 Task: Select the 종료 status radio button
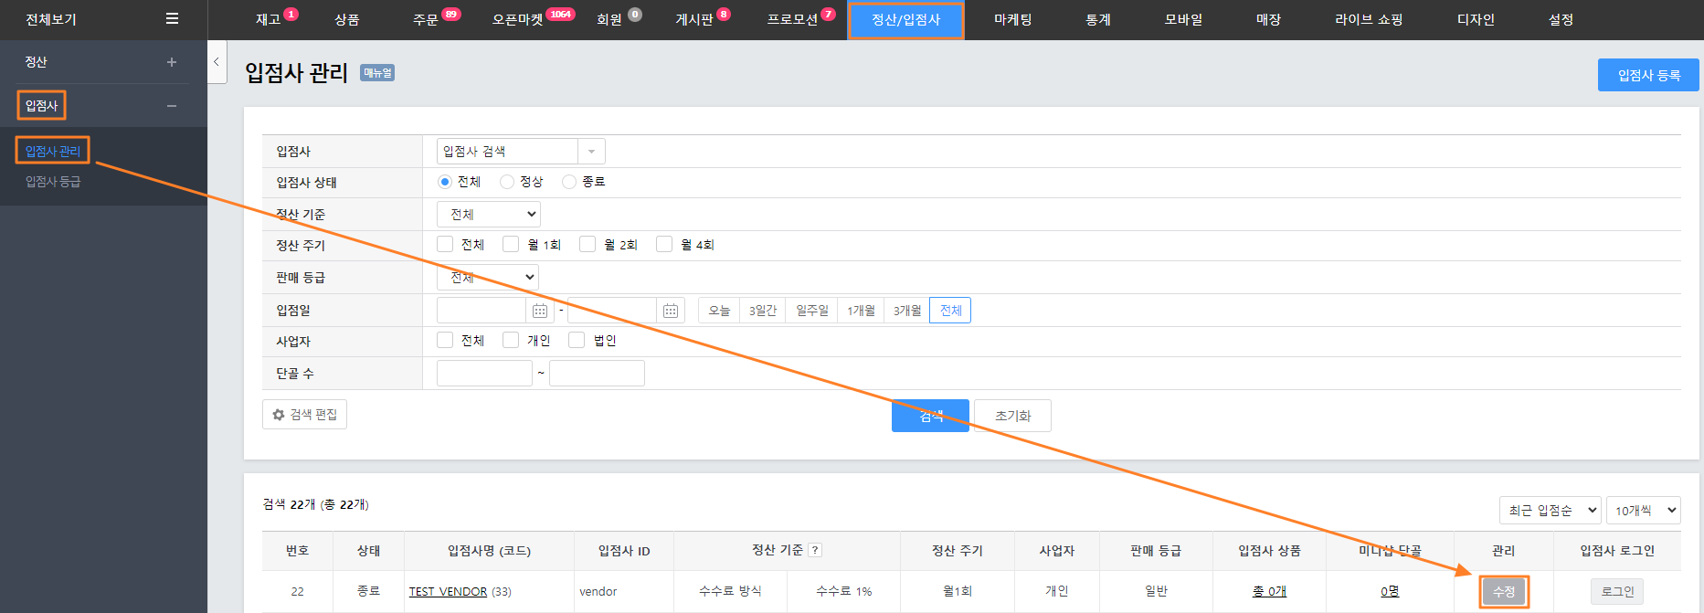[x=569, y=182]
